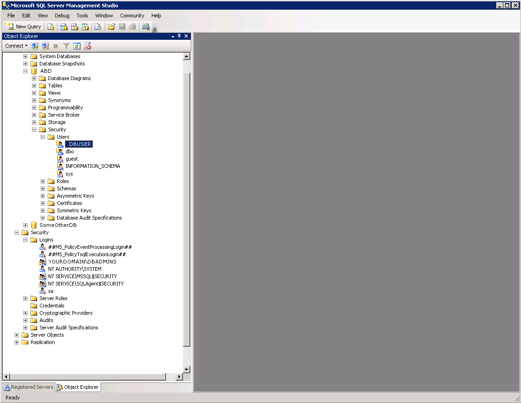This screenshot has width=521, height=403.
Task: Click the Replication folder icon
Action: coord(25,342)
